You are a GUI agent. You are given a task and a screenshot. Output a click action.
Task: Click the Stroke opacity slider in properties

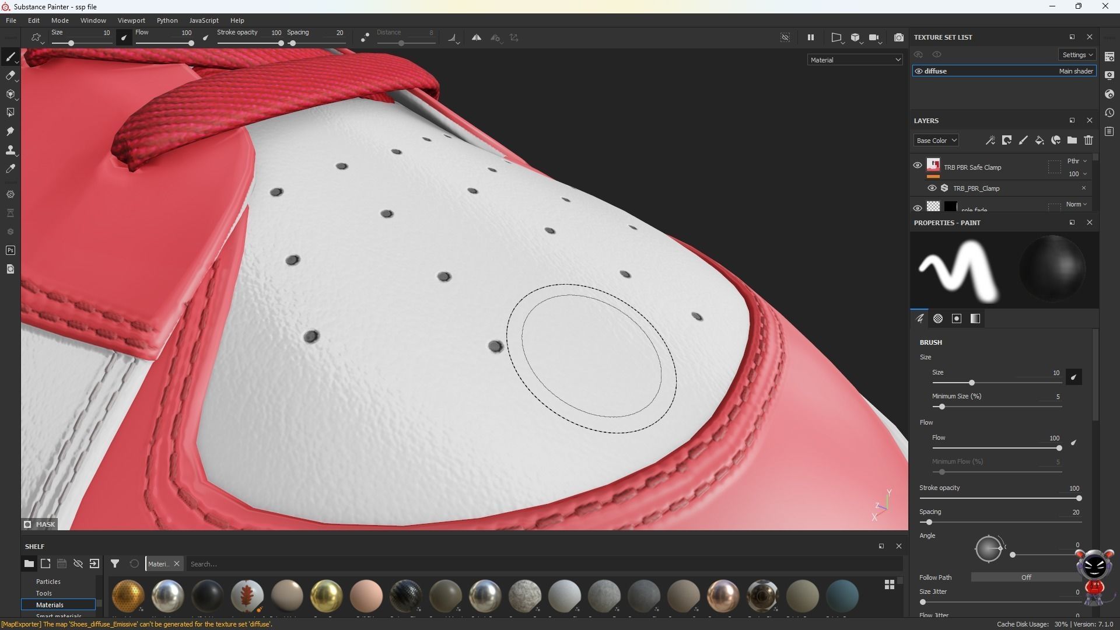[1000, 498]
